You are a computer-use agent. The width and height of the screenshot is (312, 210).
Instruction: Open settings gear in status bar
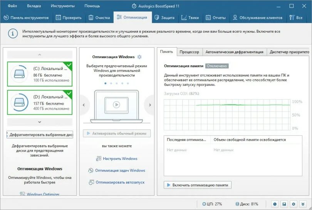click(294, 204)
